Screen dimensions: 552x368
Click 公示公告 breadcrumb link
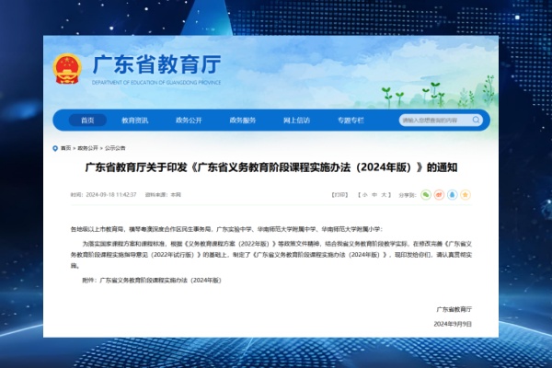coord(114,146)
